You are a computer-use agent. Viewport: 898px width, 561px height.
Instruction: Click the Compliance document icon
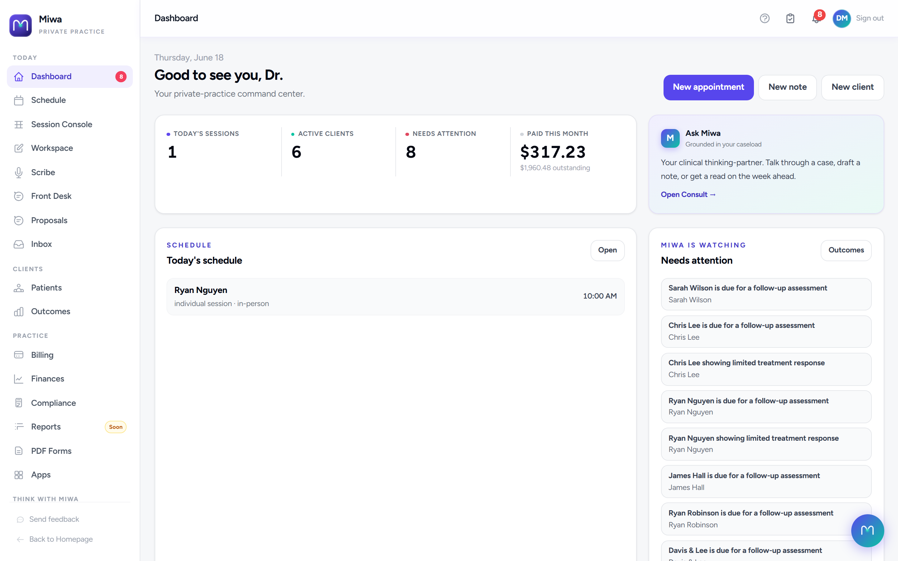pyautogui.click(x=19, y=403)
